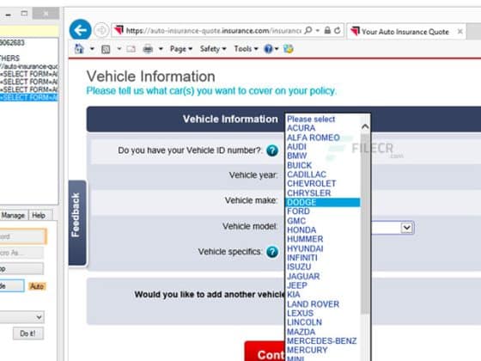The image size is (481, 361).
Task: Select MAZDA in make list
Action: [x=301, y=332]
